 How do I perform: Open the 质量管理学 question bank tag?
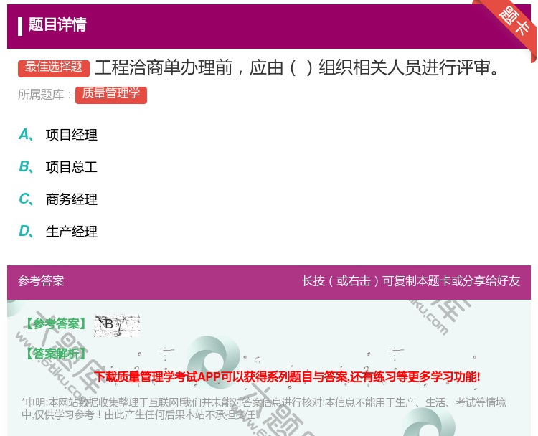click(111, 95)
